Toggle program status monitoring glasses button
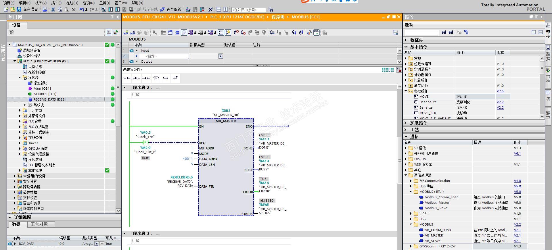Viewport: 552px width, 250px height. coord(317,32)
